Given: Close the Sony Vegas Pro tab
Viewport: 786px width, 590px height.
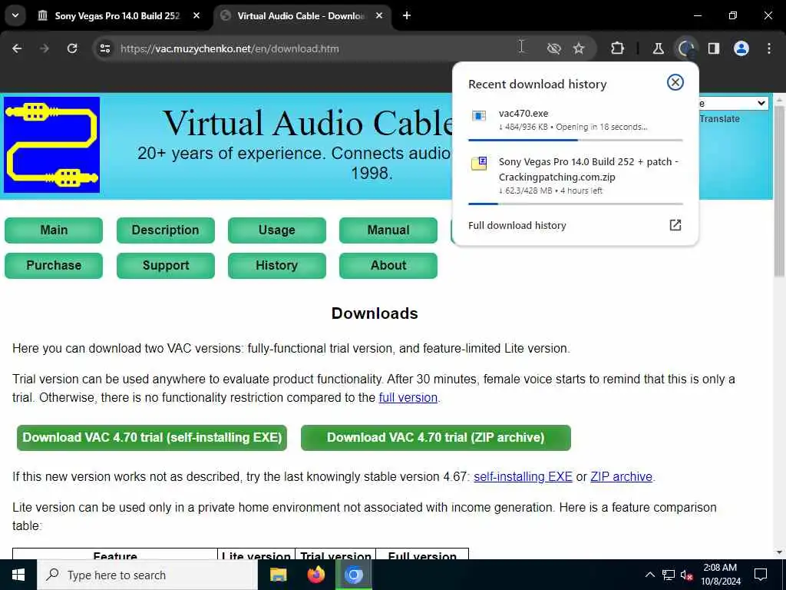Looking at the screenshot, I should 196,15.
